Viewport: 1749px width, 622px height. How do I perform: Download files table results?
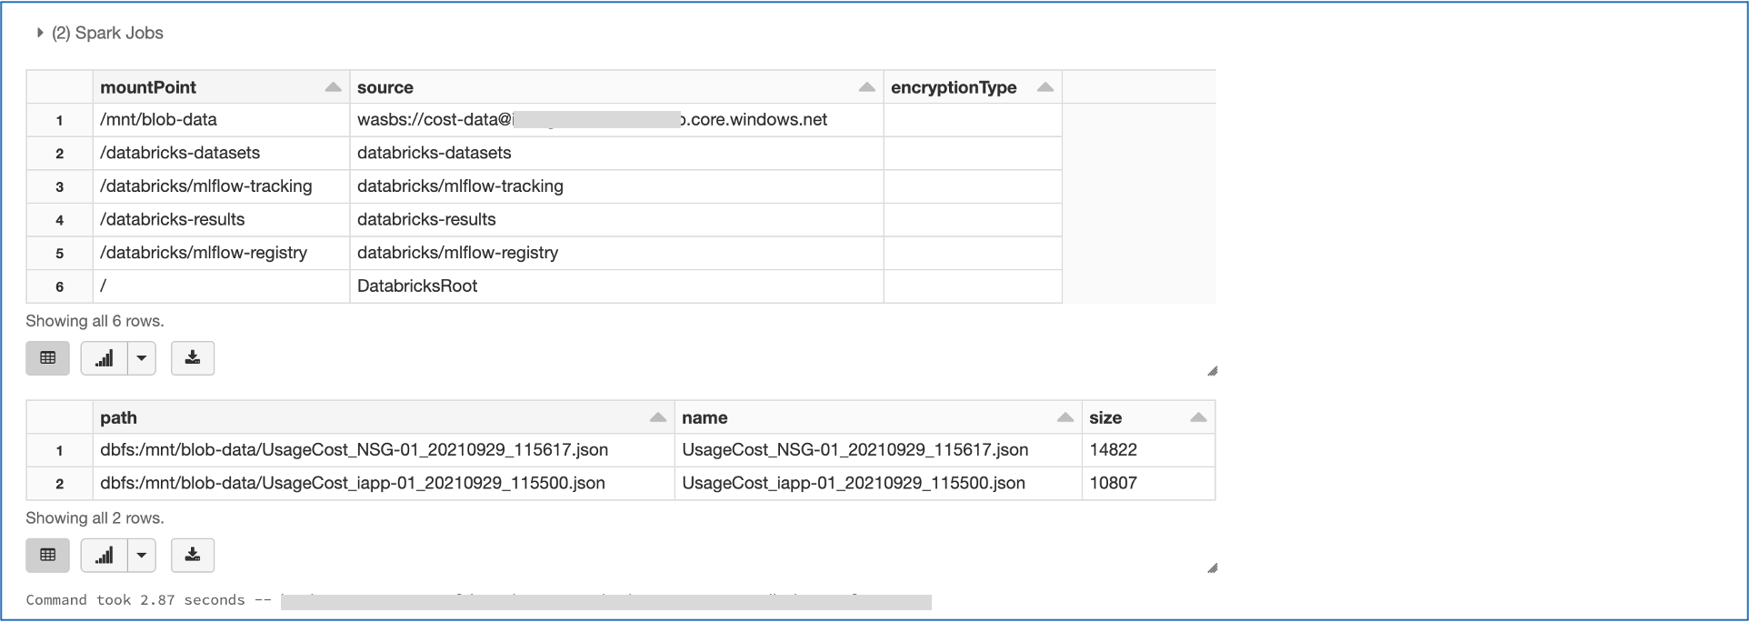(193, 556)
